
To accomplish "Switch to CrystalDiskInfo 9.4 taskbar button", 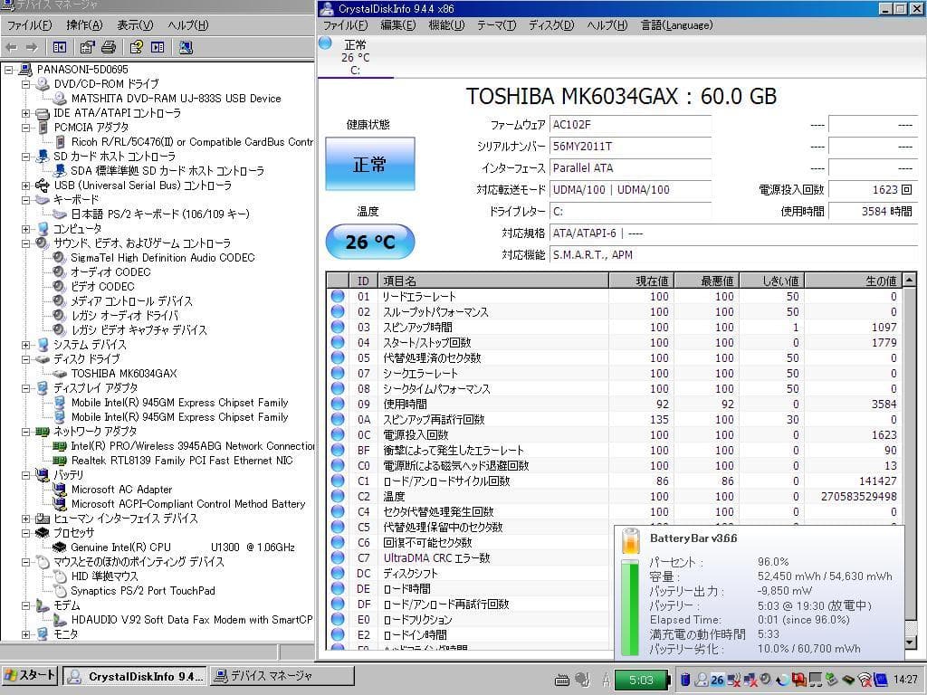I will coord(136,676).
